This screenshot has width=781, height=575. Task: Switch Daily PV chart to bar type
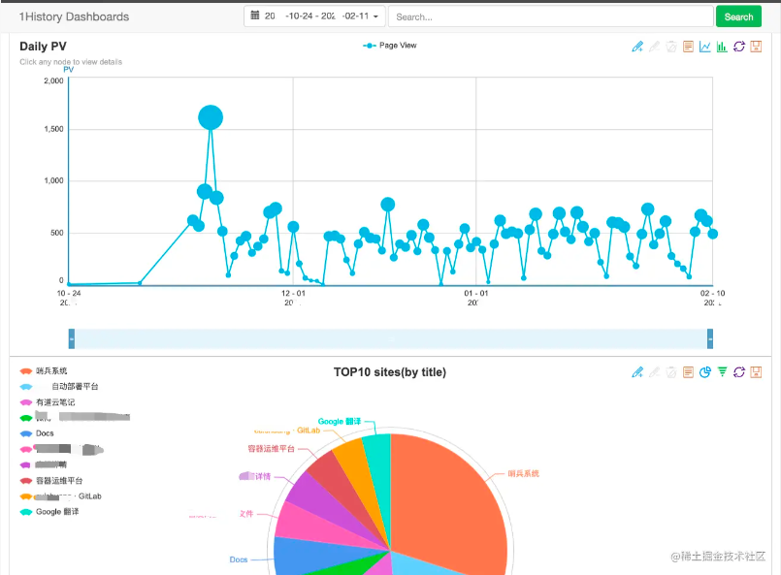722,47
